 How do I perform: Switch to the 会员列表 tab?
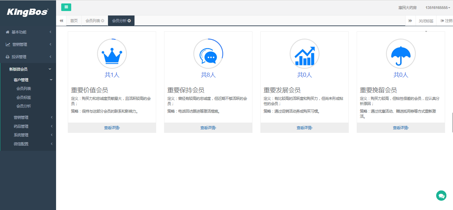[x=93, y=20]
